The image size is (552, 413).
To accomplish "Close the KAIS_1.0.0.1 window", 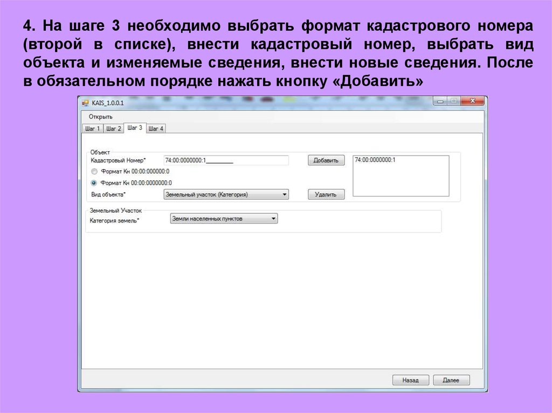I will [x=472, y=101].
